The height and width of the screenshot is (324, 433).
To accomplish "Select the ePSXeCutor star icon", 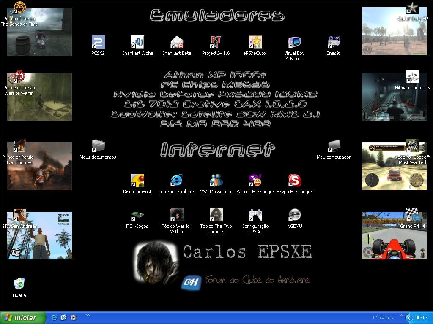I will [x=255, y=42].
